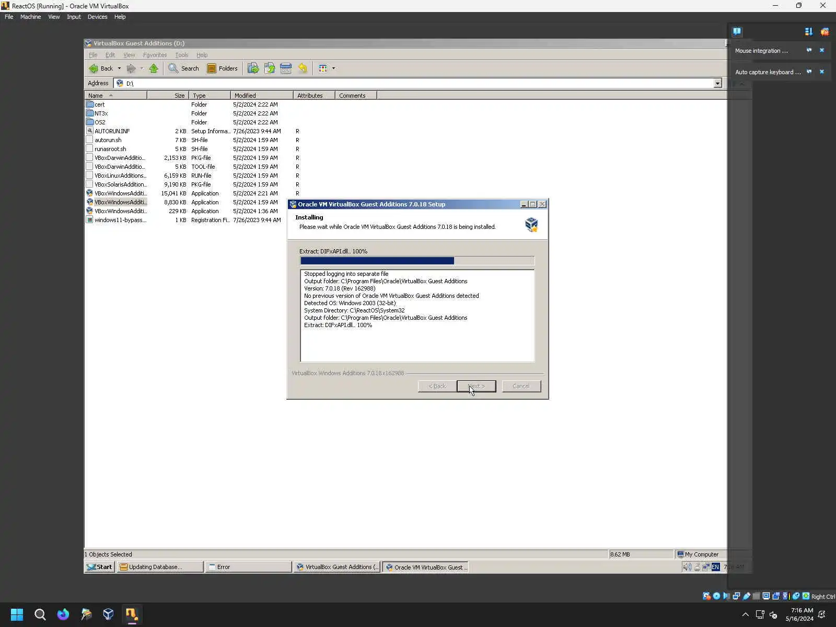Switch to Updating Database taskbar item
Image resolution: width=836 pixels, height=627 pixels.
[x=160, y=567]
